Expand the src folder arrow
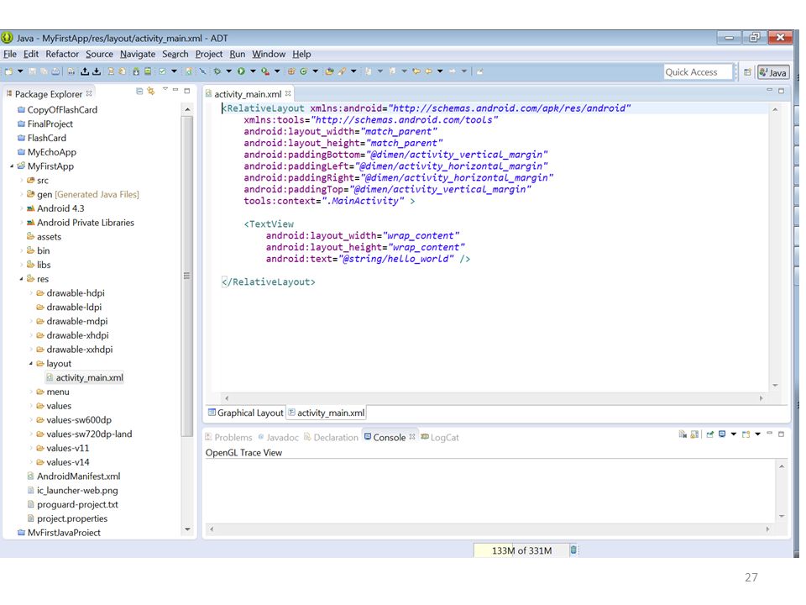Image resolution: width=806 pixels, height=605 pixels. click(22, 181)
